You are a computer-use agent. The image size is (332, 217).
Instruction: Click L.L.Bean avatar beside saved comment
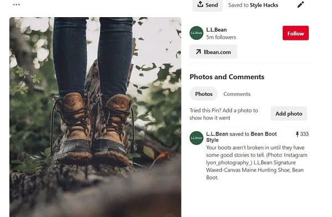[196, 138]
